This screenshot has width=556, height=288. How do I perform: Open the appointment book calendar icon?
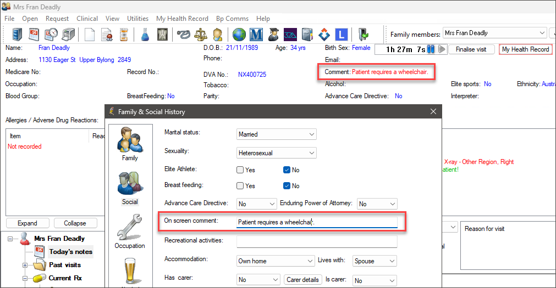pyautogui.click(x=34, y=35)
